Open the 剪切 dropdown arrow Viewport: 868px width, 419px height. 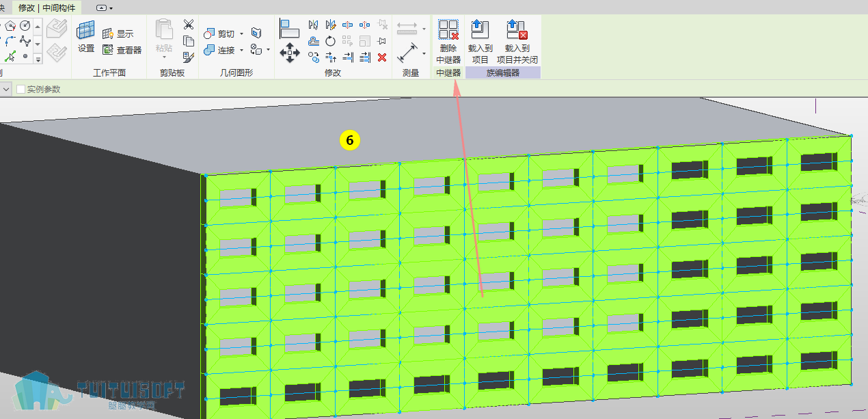[x=241, y=34]
